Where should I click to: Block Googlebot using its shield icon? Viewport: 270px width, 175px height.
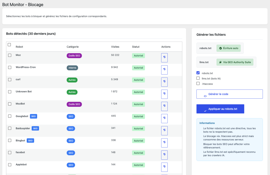point(164,118)
